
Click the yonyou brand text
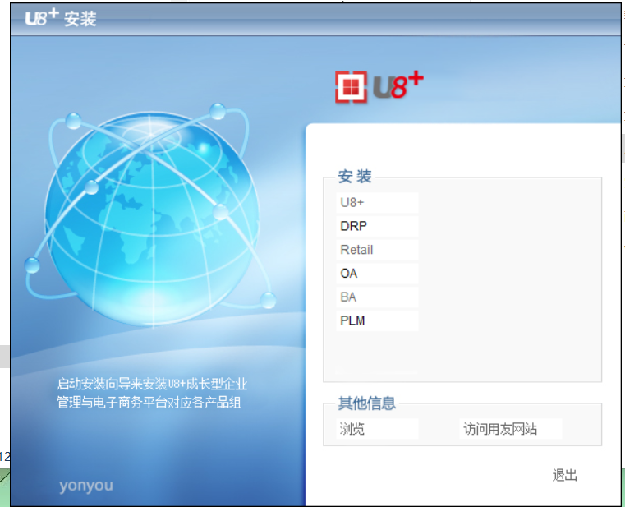[x=86, y=486]
